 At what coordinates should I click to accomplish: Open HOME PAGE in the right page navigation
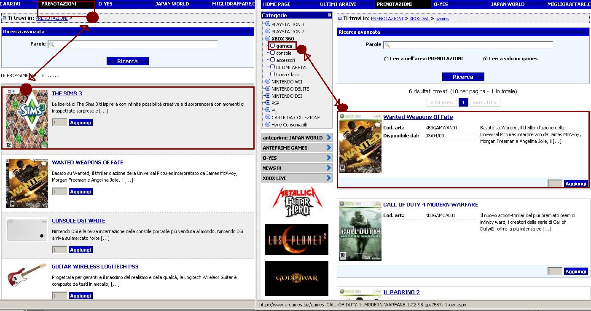coord(277,4)
